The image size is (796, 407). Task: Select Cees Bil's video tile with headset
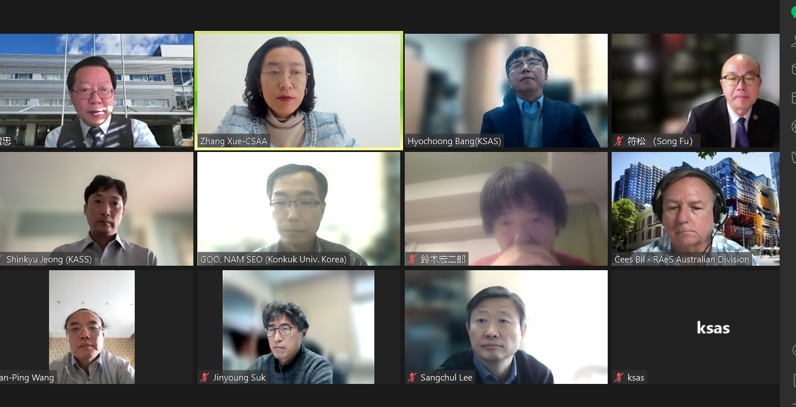[696, 209]
